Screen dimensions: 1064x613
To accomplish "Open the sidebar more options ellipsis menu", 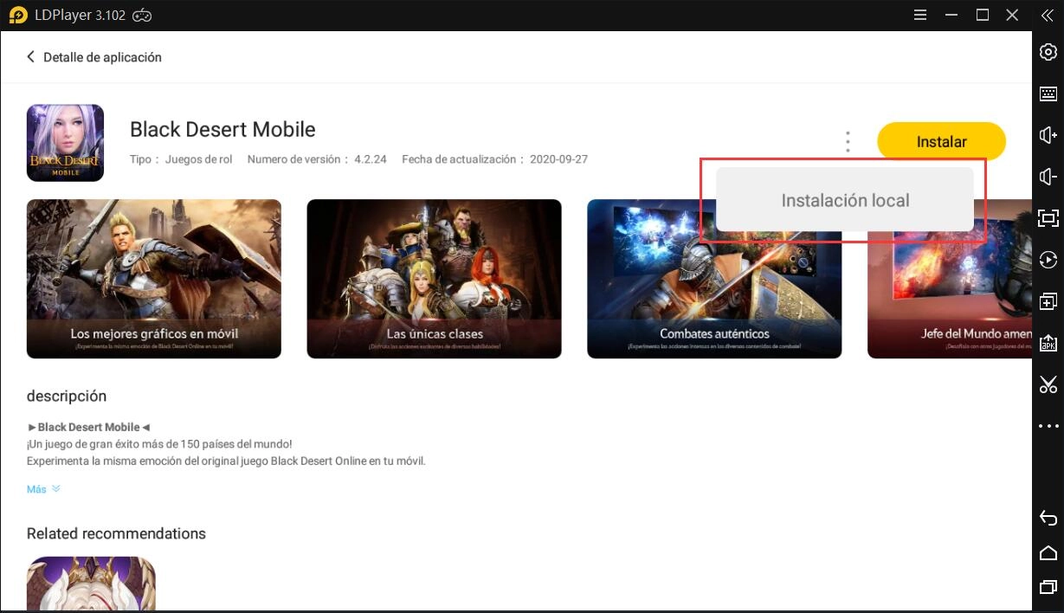I will (x=1048, y=424).
